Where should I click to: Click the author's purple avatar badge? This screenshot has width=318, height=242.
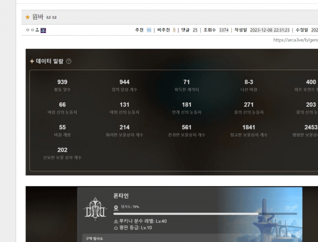click(43, 30)
